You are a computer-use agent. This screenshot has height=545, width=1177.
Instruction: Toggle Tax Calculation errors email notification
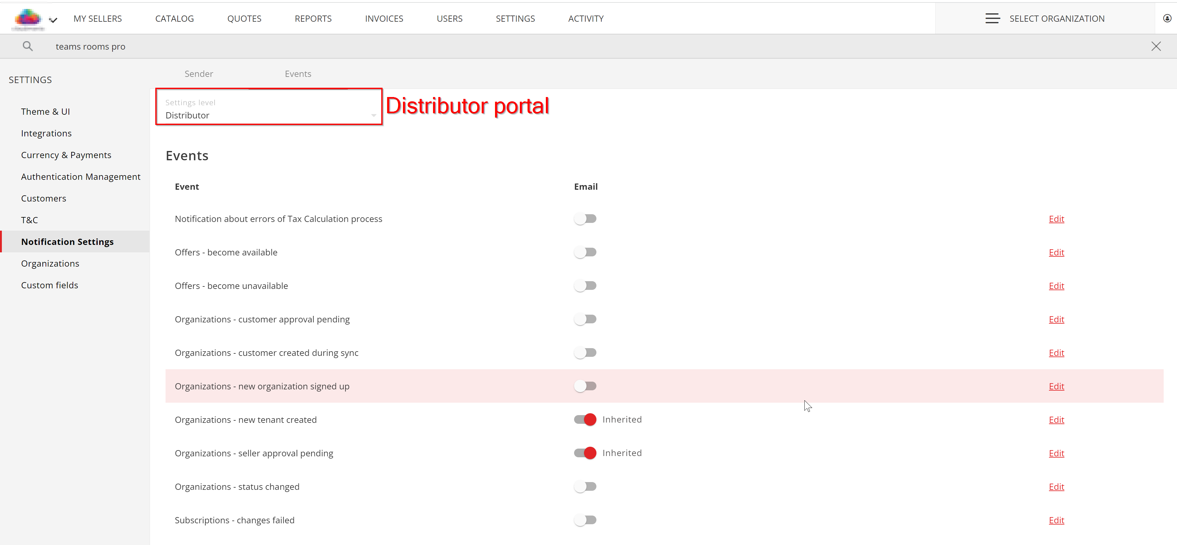pyautogui.click(x=585, y=219)
